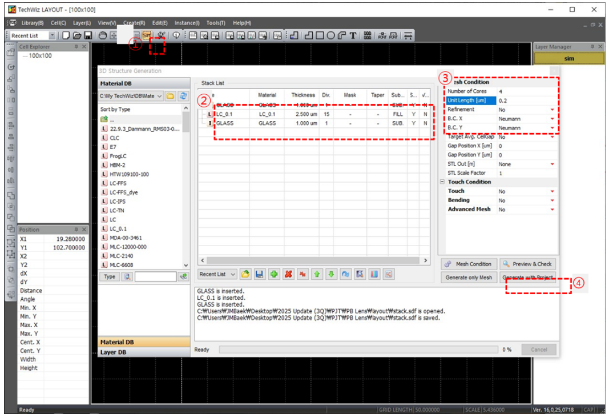Choose the circle shape tool
This screenshot has width=609, height=418.
(330, 35)
